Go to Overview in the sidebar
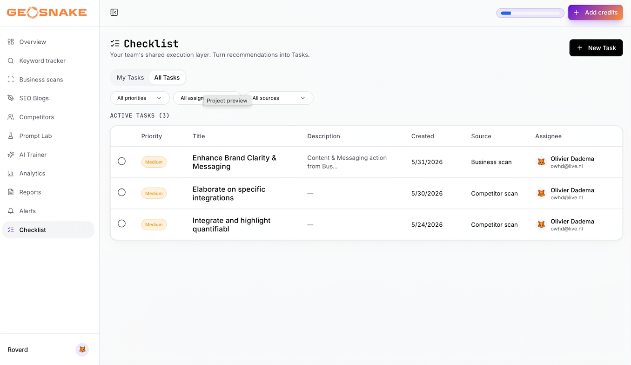 click(x=48, y=42)
